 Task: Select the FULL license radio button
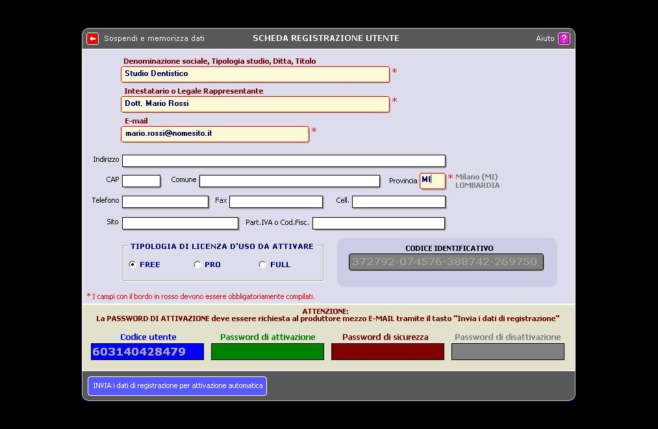262,265
